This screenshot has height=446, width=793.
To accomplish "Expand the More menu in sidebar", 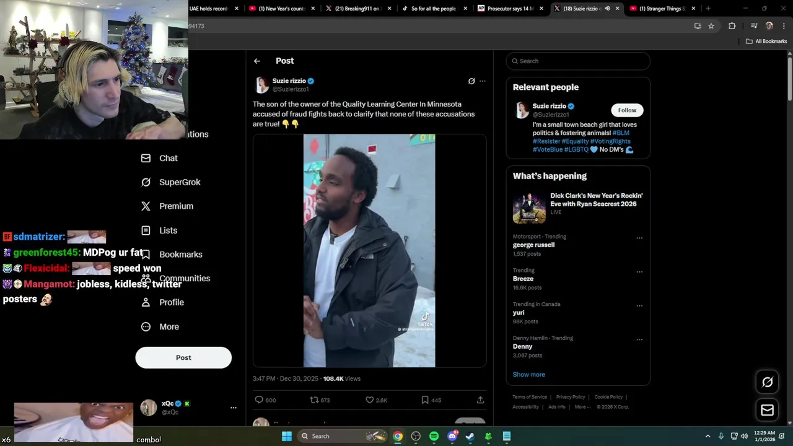I will (x=169, y=327).
